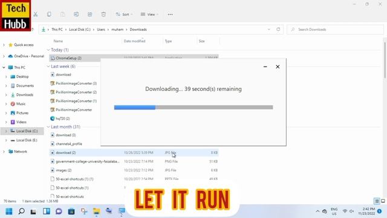Select the ChromeSetup (2) file
This screenshot has height=218, width=387.
[x=68, y=58]
